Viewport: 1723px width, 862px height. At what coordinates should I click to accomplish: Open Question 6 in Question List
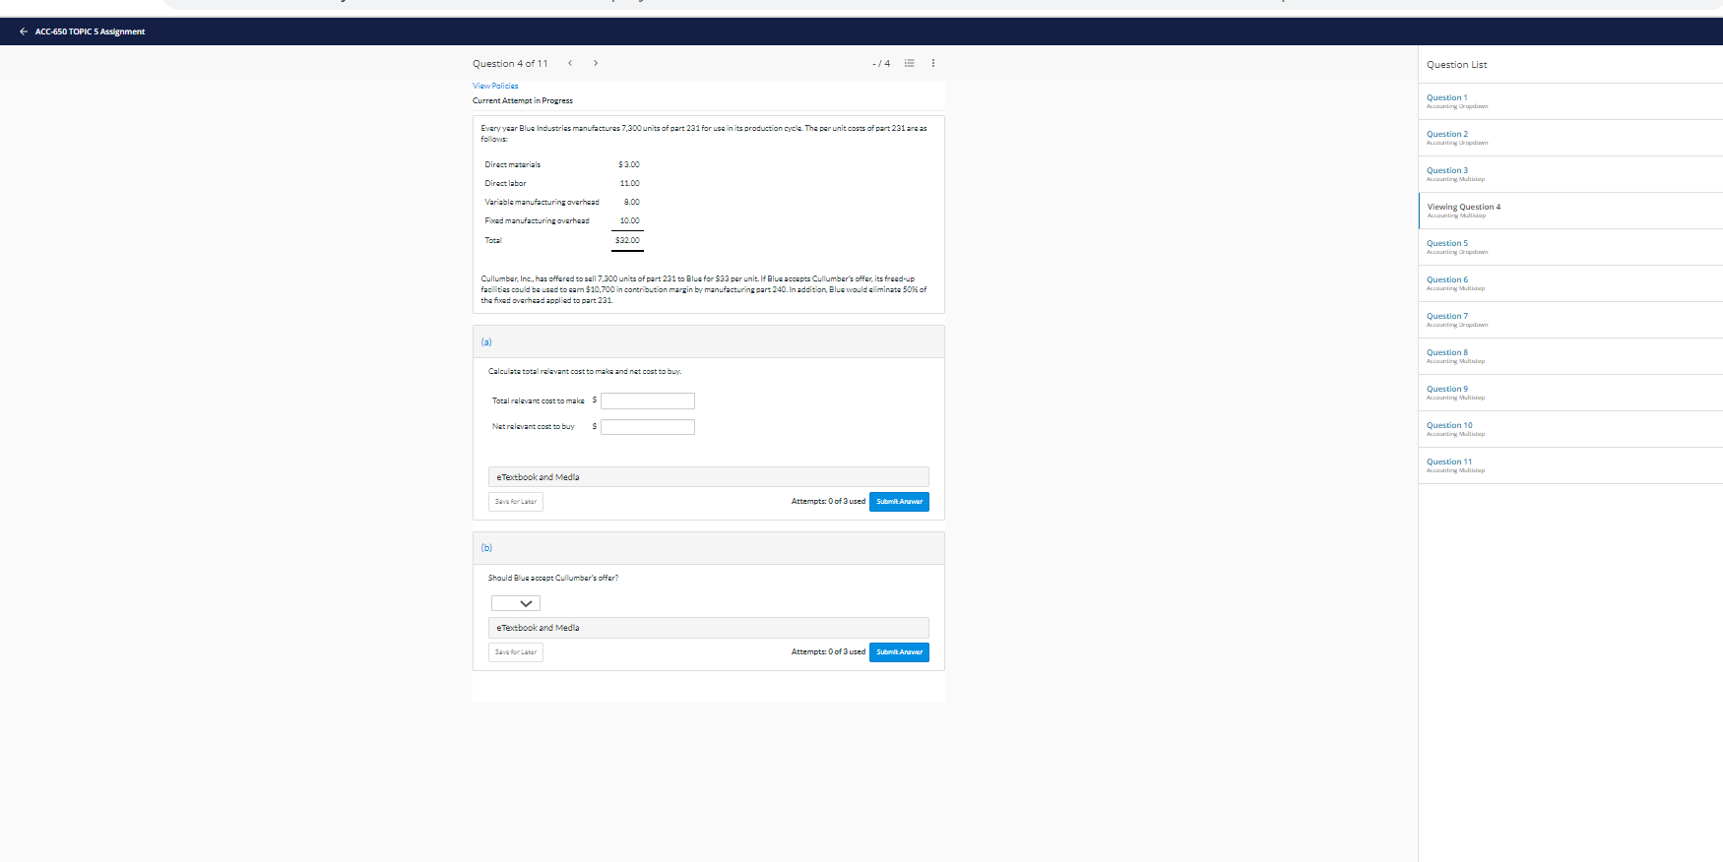coord(1446,279)
